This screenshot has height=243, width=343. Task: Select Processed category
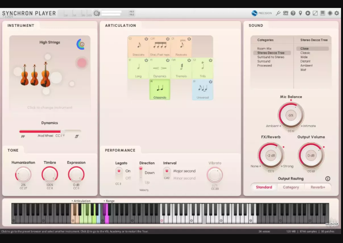pos(265,65)
